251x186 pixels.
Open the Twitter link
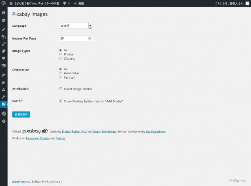point(60,138)
